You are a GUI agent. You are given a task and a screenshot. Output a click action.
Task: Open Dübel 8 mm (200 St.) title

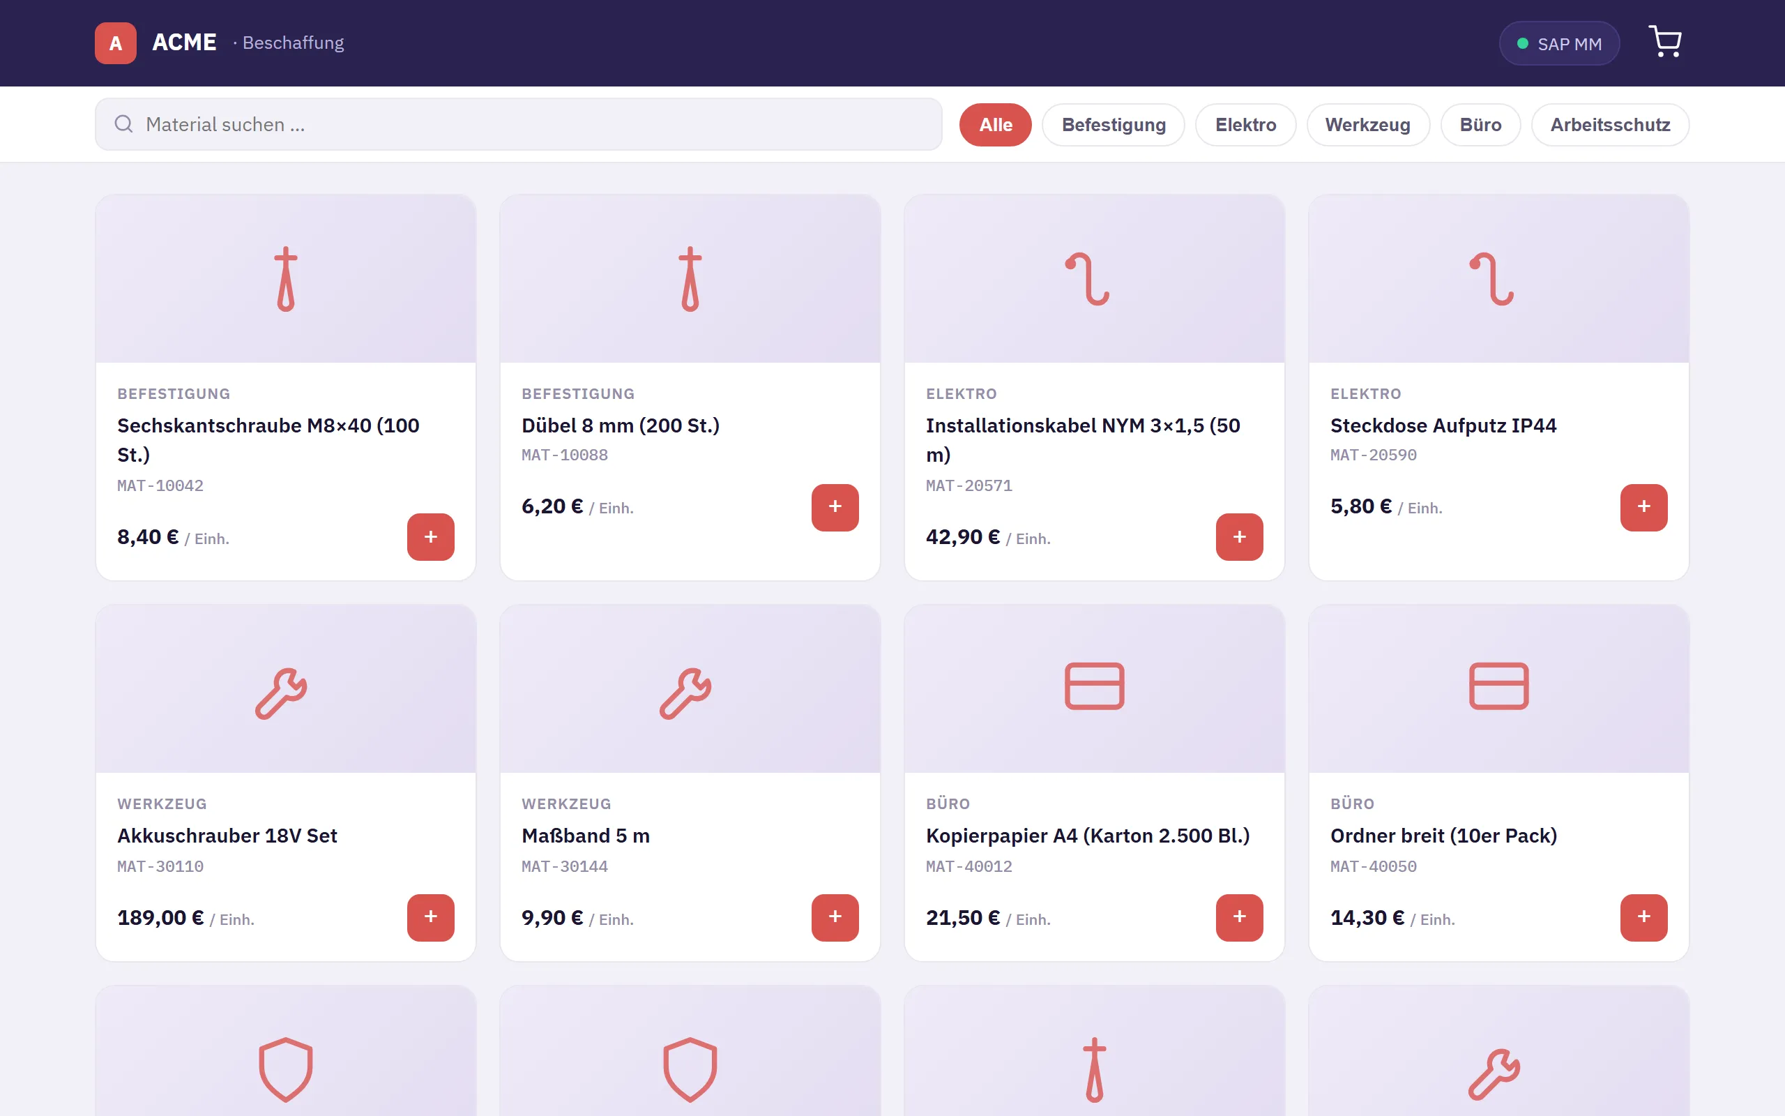[x=621, y=426]
